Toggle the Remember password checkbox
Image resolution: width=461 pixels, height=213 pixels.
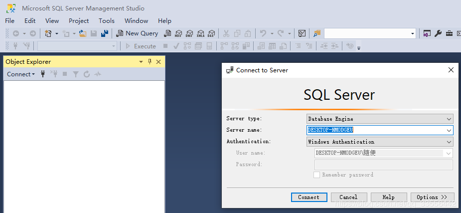316,175
